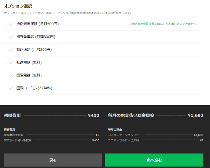Select the 持込端末保証 (月額500円) label text

point(37,24)
